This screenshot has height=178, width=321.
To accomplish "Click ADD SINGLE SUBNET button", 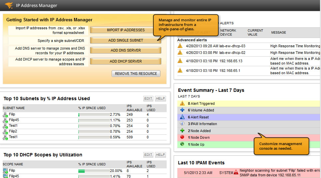I will click(x=125, y=40).
